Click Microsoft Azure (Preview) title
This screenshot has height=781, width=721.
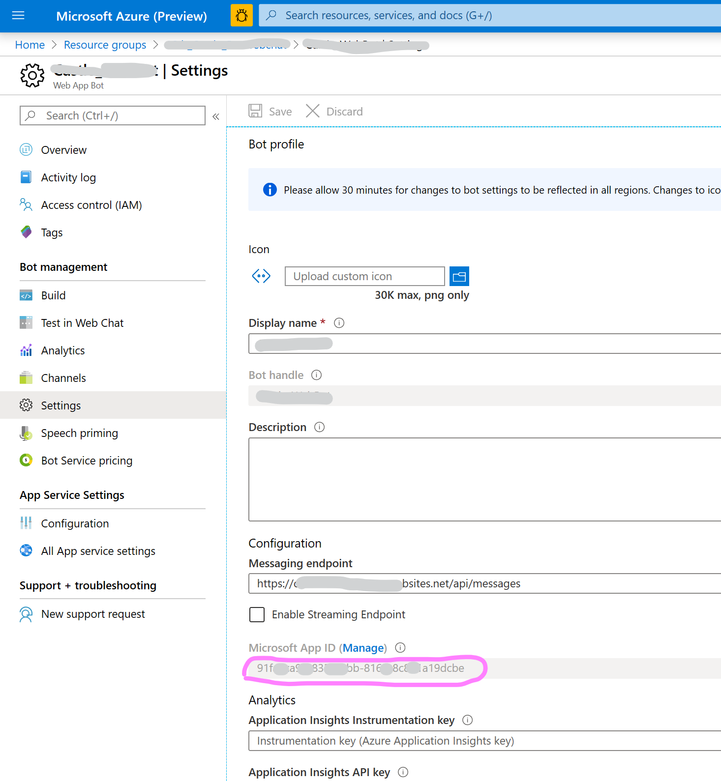[131, 16]
